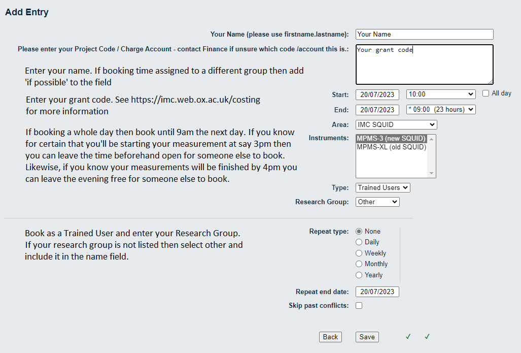This screenshot has height=353, width=521.
Task: Open the End time dropdown
Action: (441, 110)
